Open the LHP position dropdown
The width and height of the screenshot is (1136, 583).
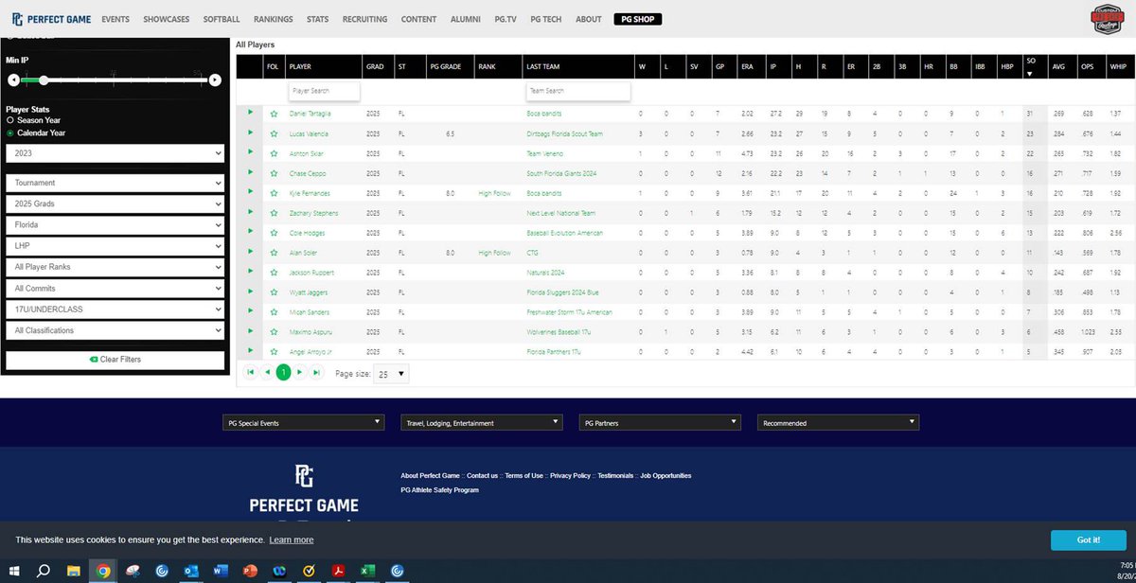[x=115, y=246]
